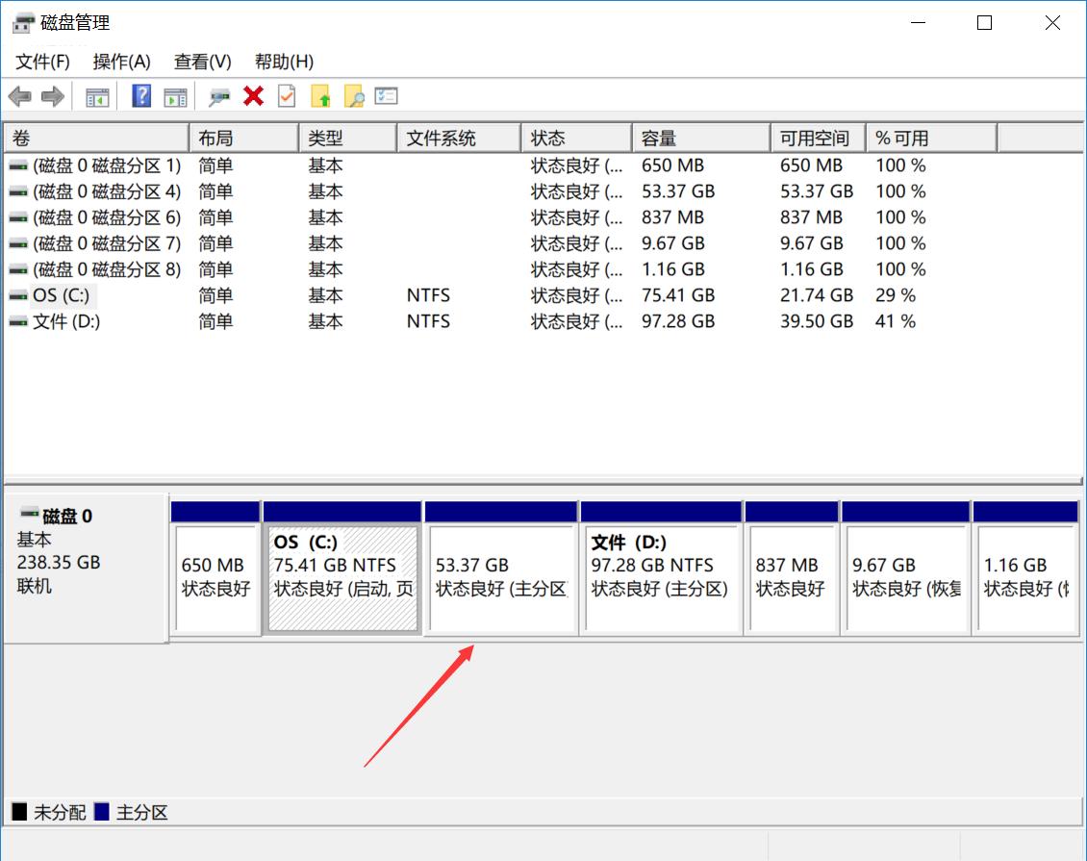Open the 操作(A) menu

122,61
